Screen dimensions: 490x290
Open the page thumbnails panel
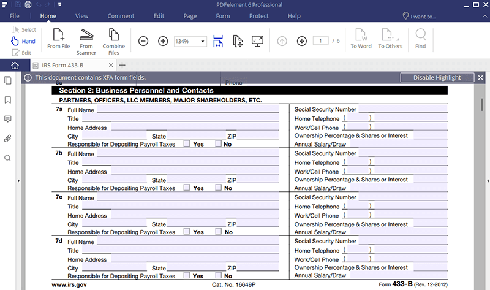click(8, 80)
